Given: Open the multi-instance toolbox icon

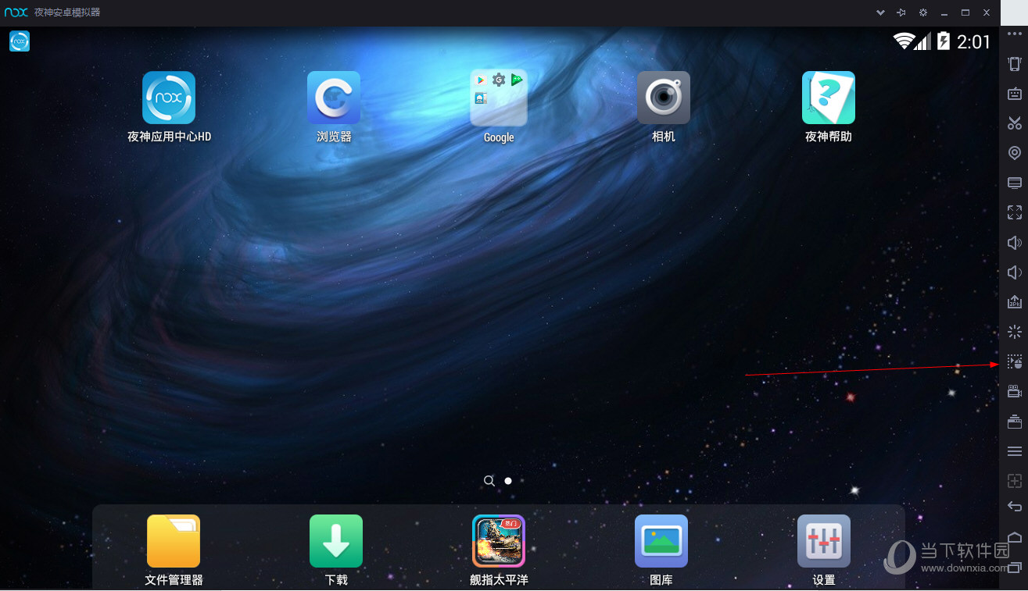Looking at the screenshot, I should point(1014,422).
